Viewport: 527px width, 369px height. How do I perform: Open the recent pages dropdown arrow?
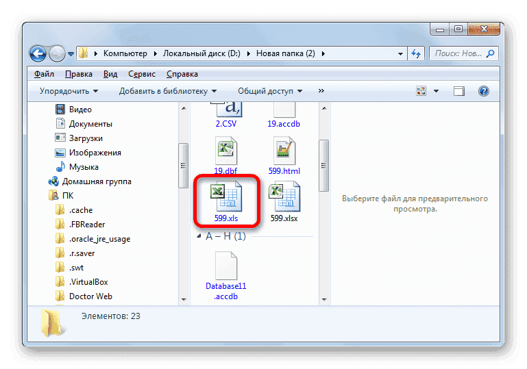click(71, 53)
